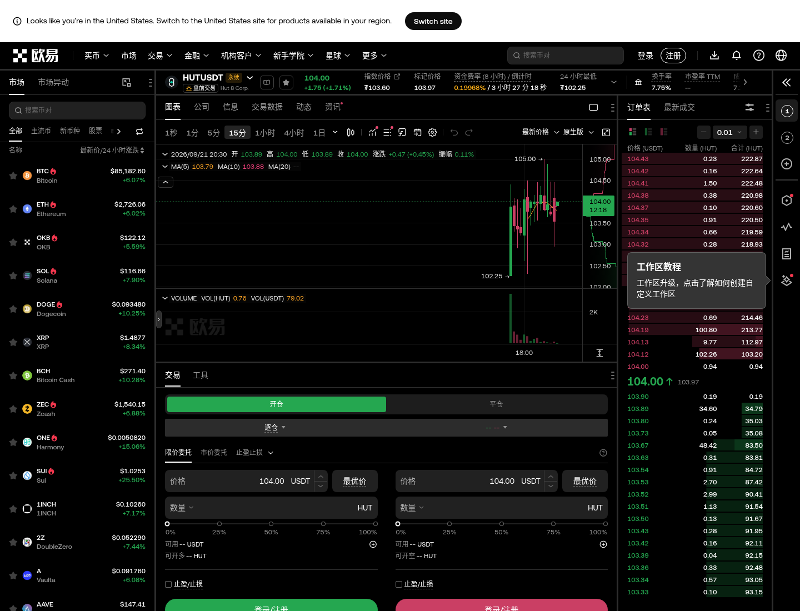Screen dimensions: 800x611
Task: Open 原生版 chart version dropdown
Action: point(578,132)
